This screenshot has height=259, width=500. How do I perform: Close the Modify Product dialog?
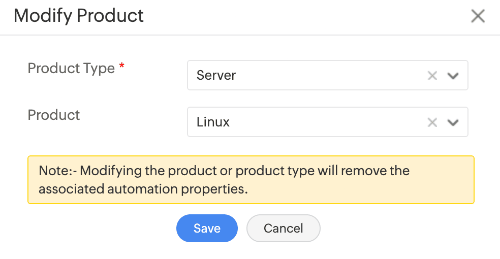pos(478,16)
